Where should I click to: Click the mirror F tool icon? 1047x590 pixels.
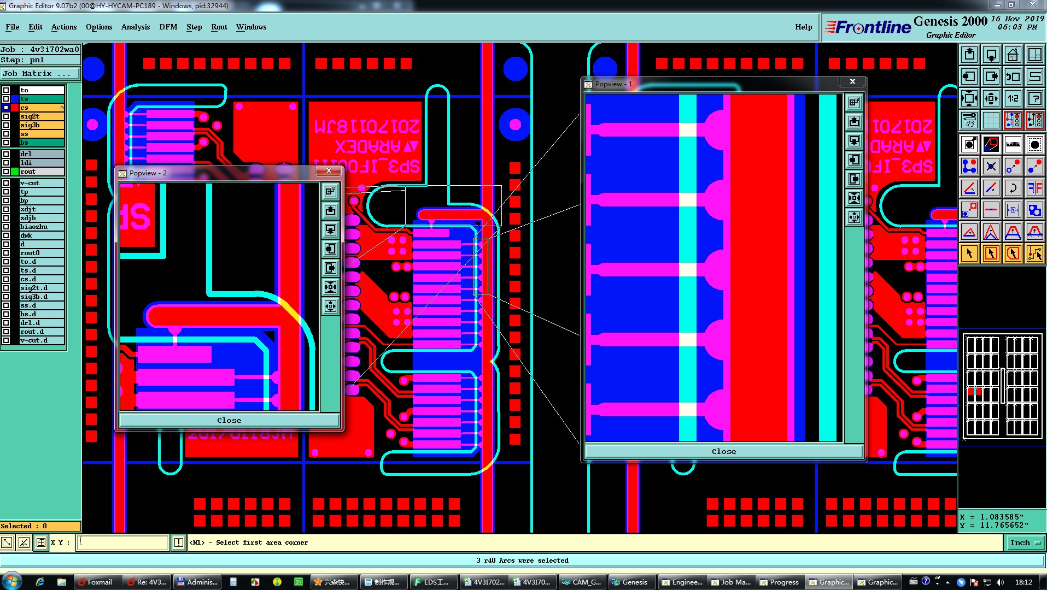point(1035,188)
